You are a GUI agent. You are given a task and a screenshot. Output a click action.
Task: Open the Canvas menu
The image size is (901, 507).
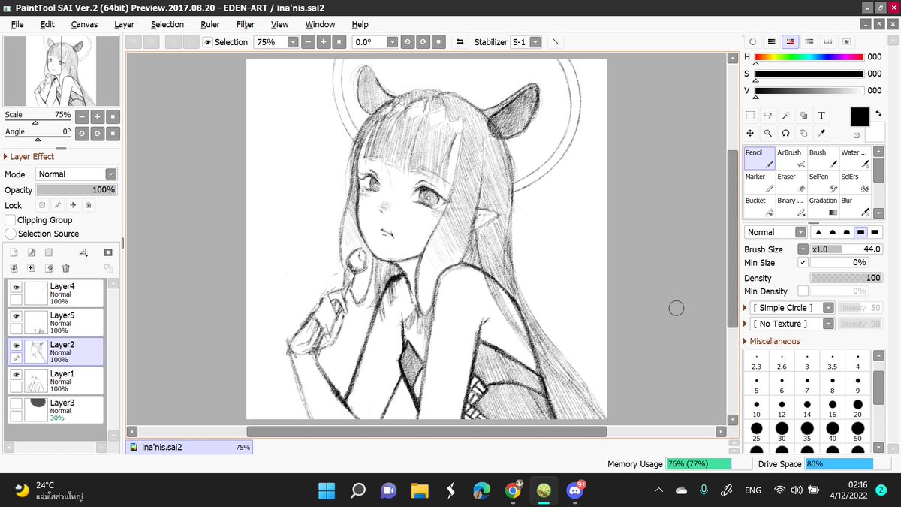pos(84,24)
